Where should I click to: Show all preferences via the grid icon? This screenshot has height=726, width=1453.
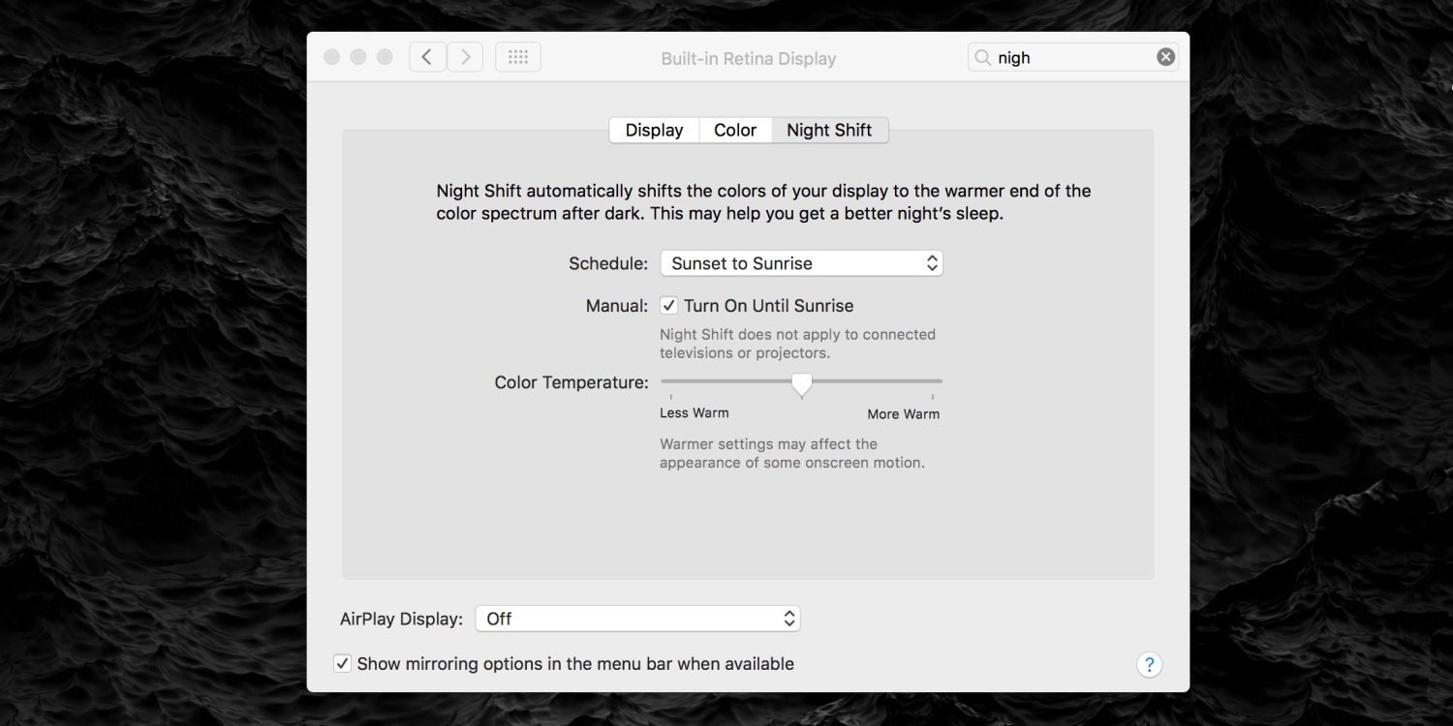518,57
